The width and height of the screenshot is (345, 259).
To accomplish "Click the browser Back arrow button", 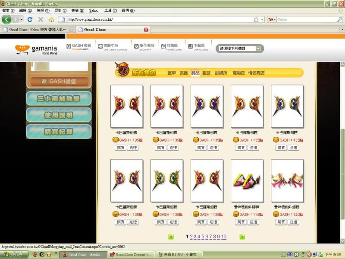I will tap(6, 19).
